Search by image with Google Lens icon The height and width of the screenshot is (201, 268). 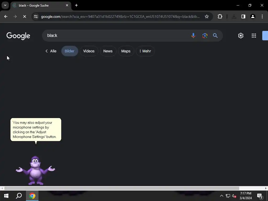[205, 36]
